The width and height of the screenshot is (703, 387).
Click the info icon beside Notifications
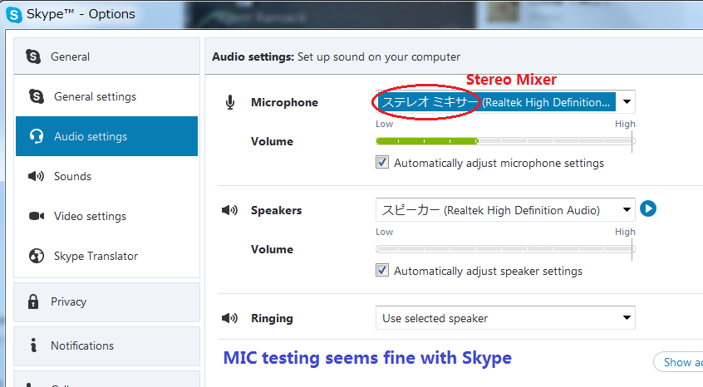pyautogui.click(x=33, y=345)
